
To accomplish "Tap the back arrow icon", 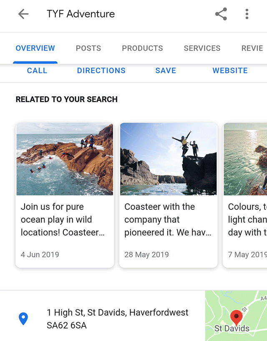I will tap(23, 14).
